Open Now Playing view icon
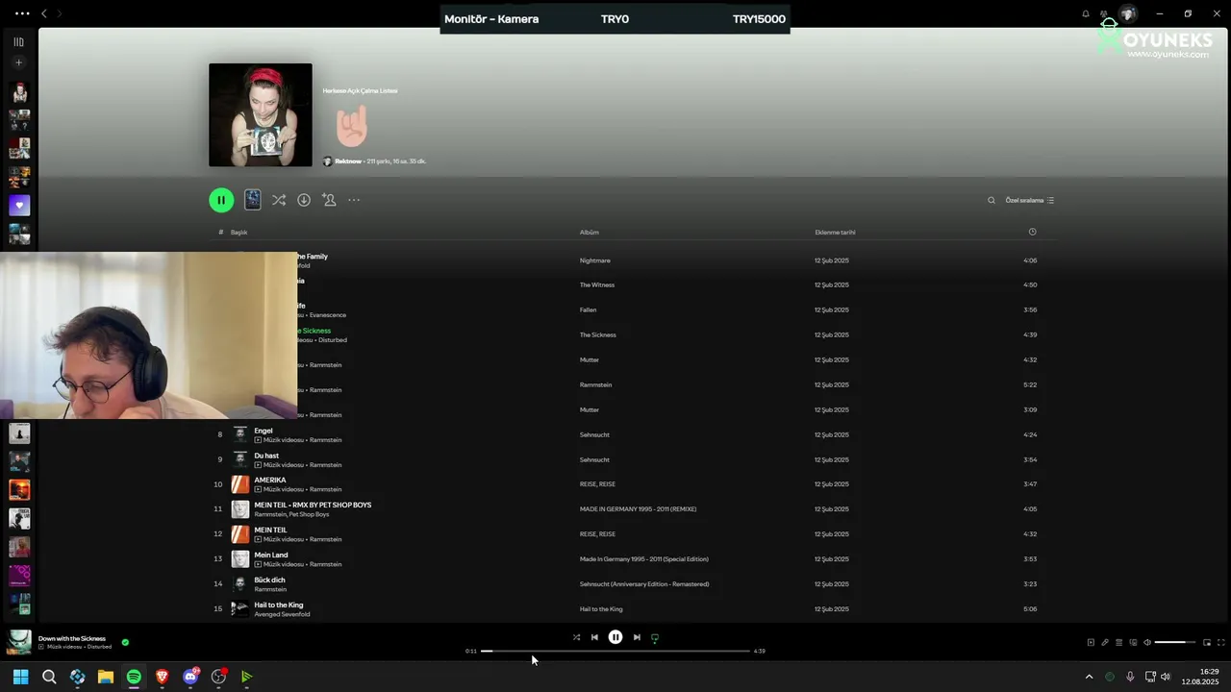Screen dimensions: 1231x692 click(x=1091, y=642)
